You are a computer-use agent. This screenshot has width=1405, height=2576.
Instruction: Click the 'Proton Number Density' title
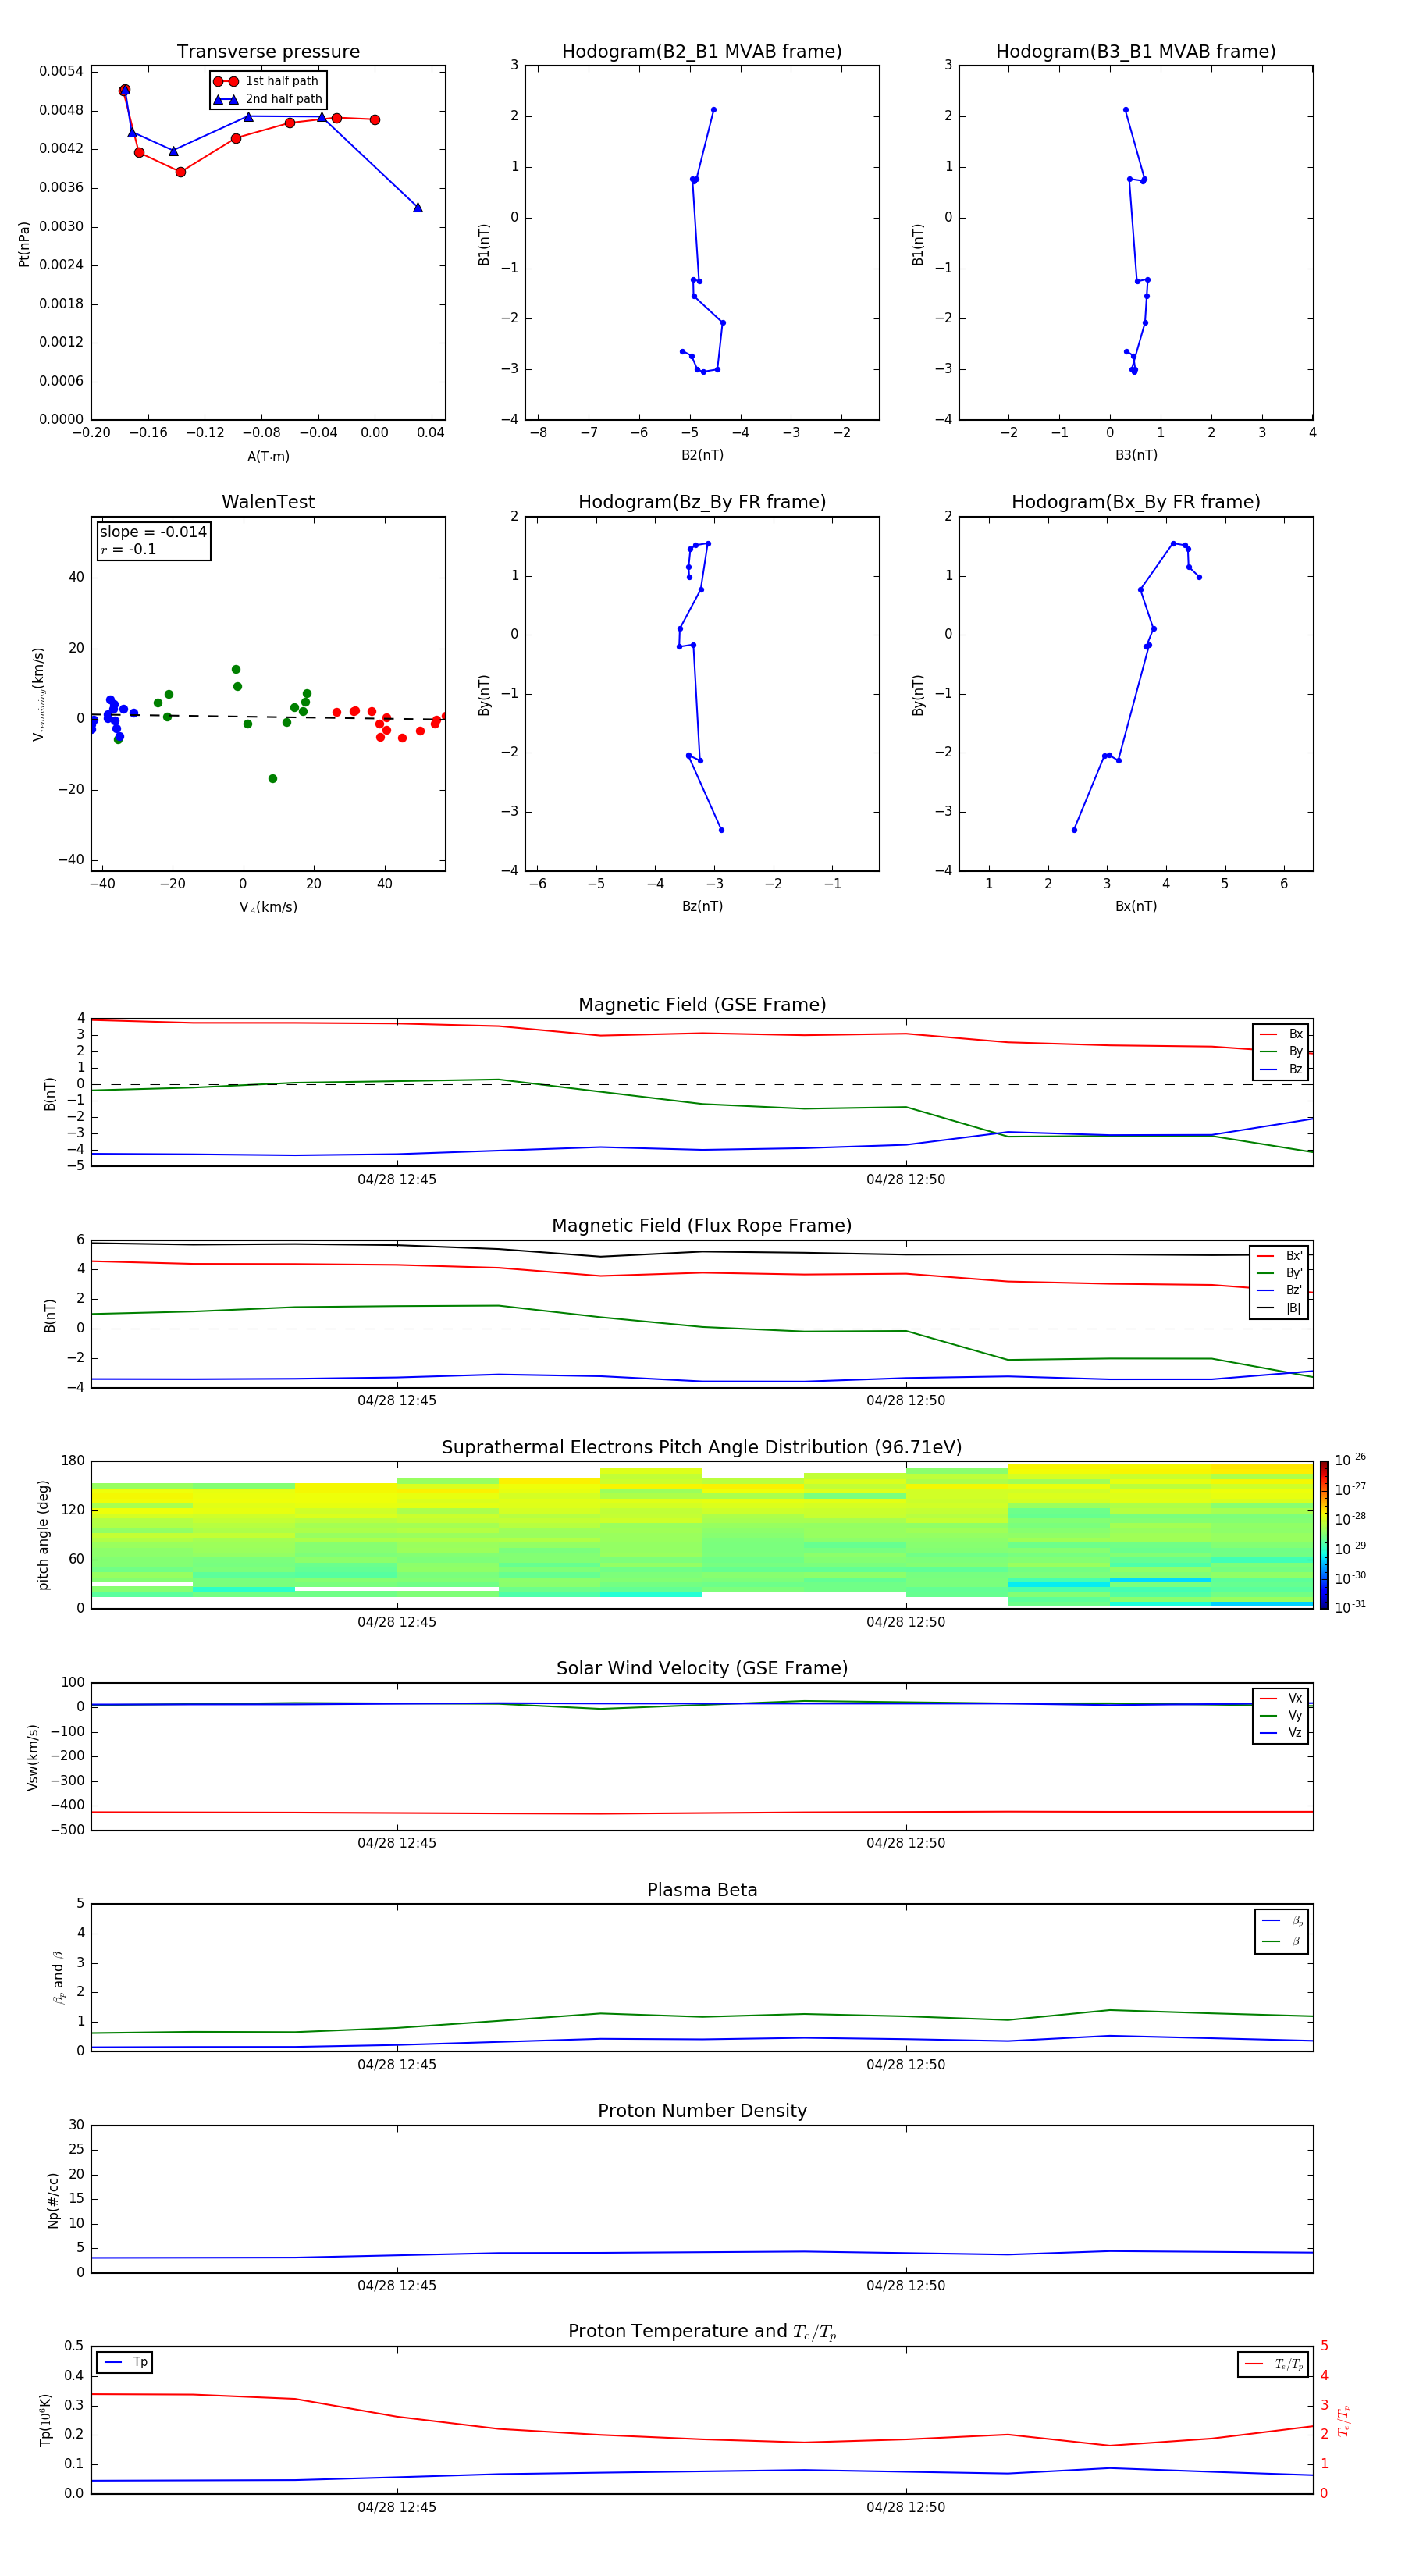702,2111
